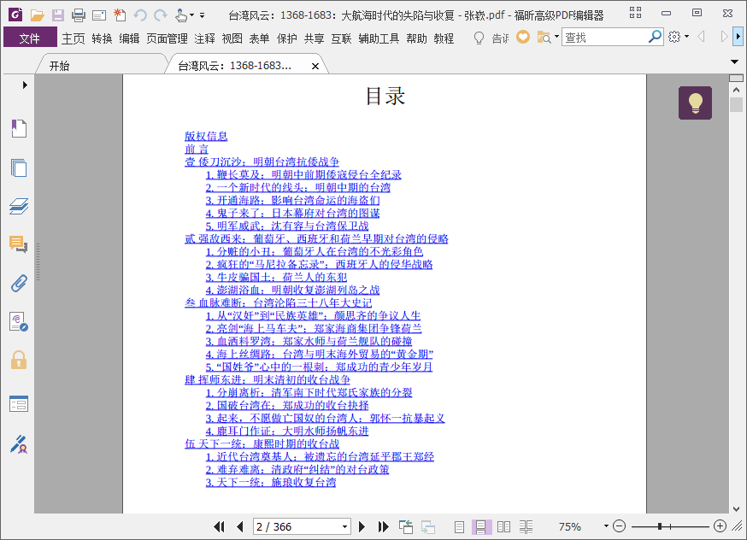The width and height of the screenshot is (747, 540).
Task: Open the 版权信息 link
Action: pos(206,136)
